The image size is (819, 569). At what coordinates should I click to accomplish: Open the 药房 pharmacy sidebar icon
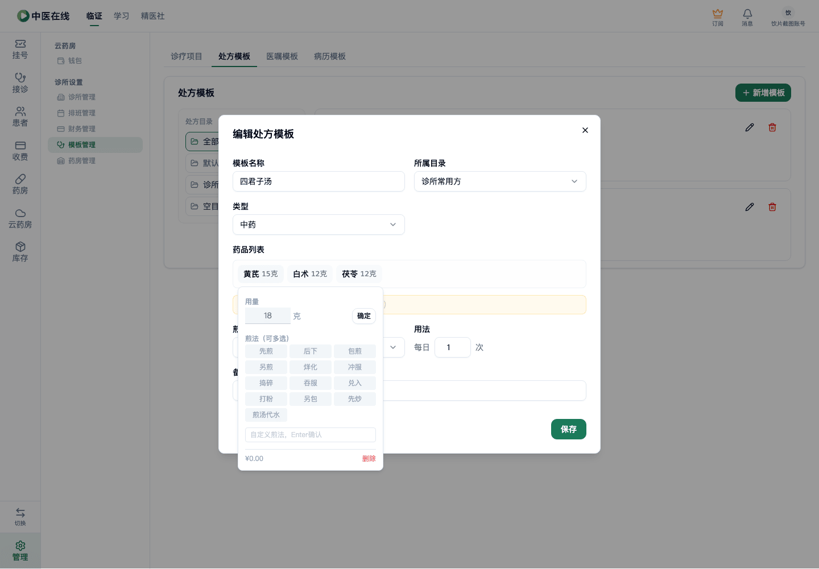click(x=20, y=185)
